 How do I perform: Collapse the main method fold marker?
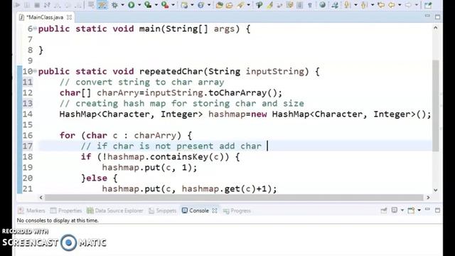tap(35, 28)
